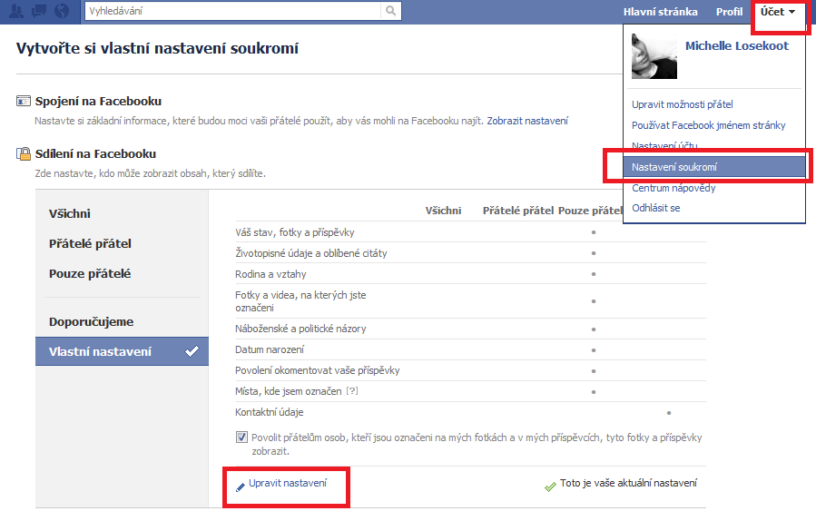The image size is (816, 521).
Task: Select the Všichni privacy preset
Action: pyautogui.click(x=70, y=213)
